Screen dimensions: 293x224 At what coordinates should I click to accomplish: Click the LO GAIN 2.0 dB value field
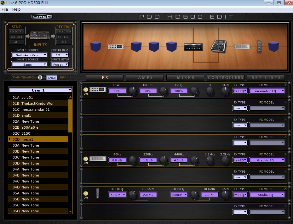(148, 195)
